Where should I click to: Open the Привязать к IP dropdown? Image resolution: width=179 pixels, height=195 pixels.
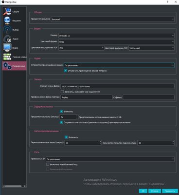click(x=110, y=159)
